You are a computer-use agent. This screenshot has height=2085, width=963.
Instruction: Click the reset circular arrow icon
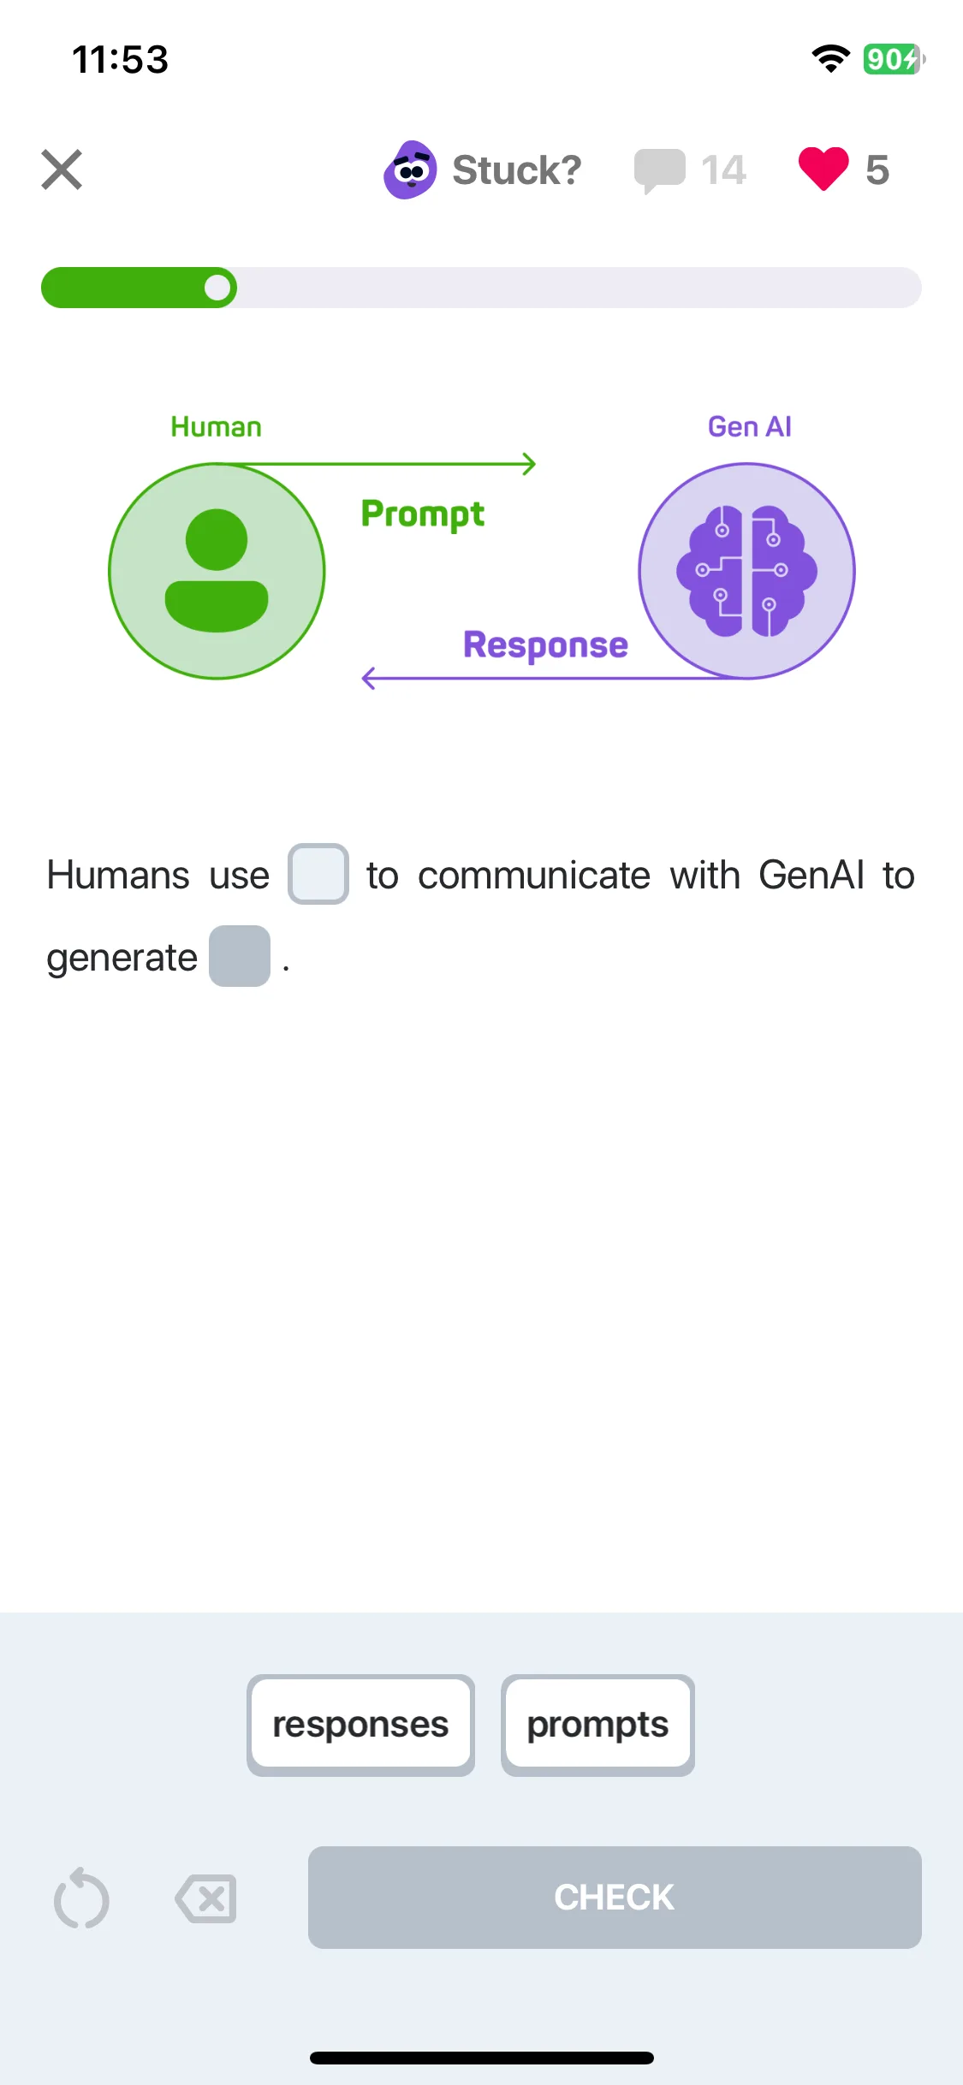[81, 1898]
